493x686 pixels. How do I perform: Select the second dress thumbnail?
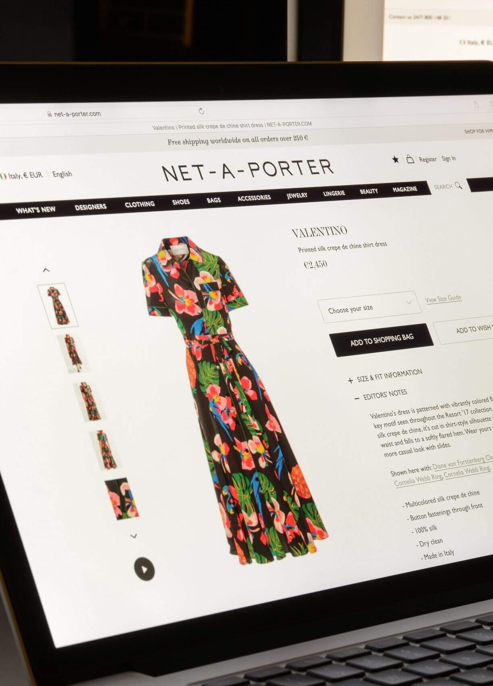click(x=73, y=353)
